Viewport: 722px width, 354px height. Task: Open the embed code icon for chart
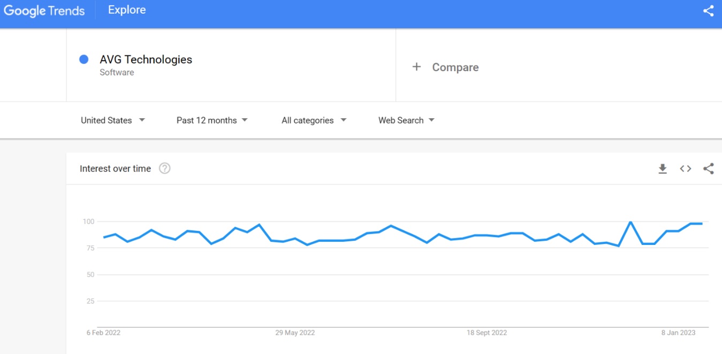(x=686, y=169)
